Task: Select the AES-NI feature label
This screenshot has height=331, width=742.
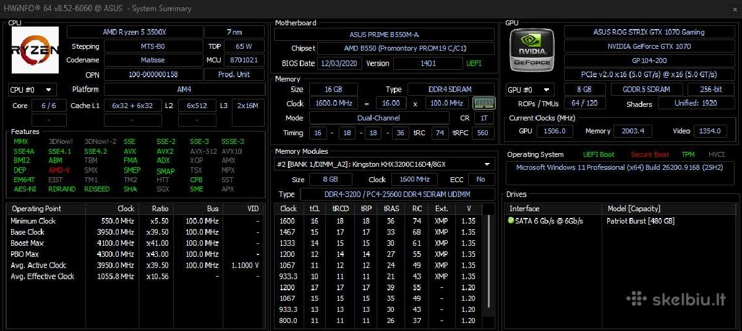Action: point(24,189)
